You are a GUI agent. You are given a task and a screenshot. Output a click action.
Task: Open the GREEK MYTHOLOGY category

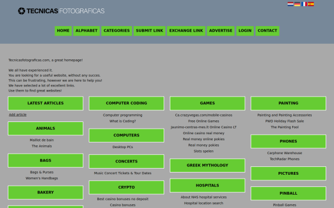[x=208, y=165]
